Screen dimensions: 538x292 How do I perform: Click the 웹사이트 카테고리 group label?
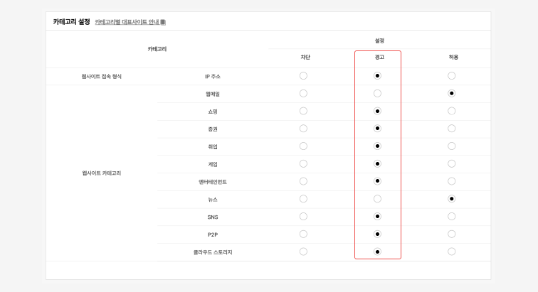pos(102,173)
